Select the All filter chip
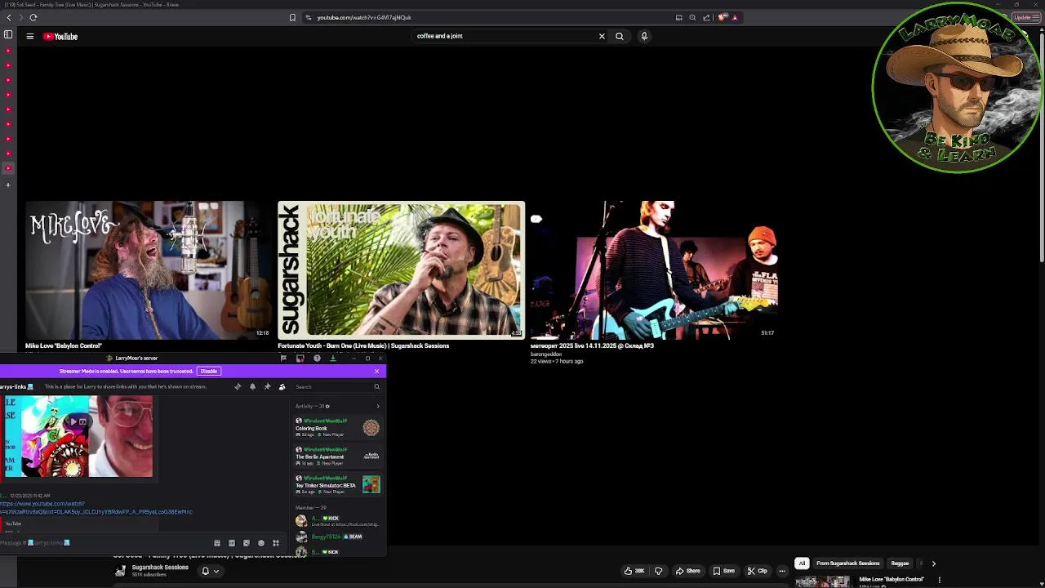The width and height of the screenshot is (1045, 588). pos(802,563)
